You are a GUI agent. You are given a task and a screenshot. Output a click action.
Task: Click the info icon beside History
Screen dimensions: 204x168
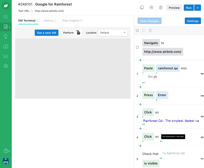55,21
